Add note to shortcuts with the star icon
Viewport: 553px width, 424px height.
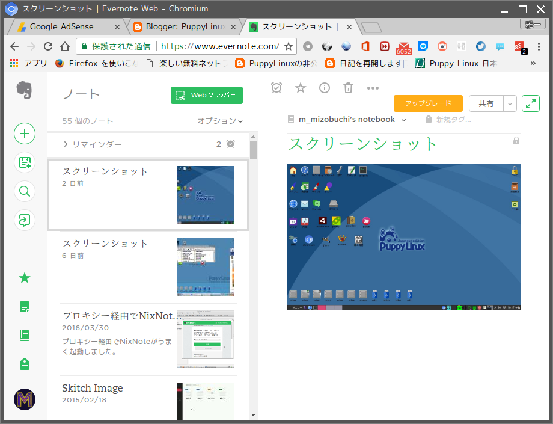pos(300,88)
